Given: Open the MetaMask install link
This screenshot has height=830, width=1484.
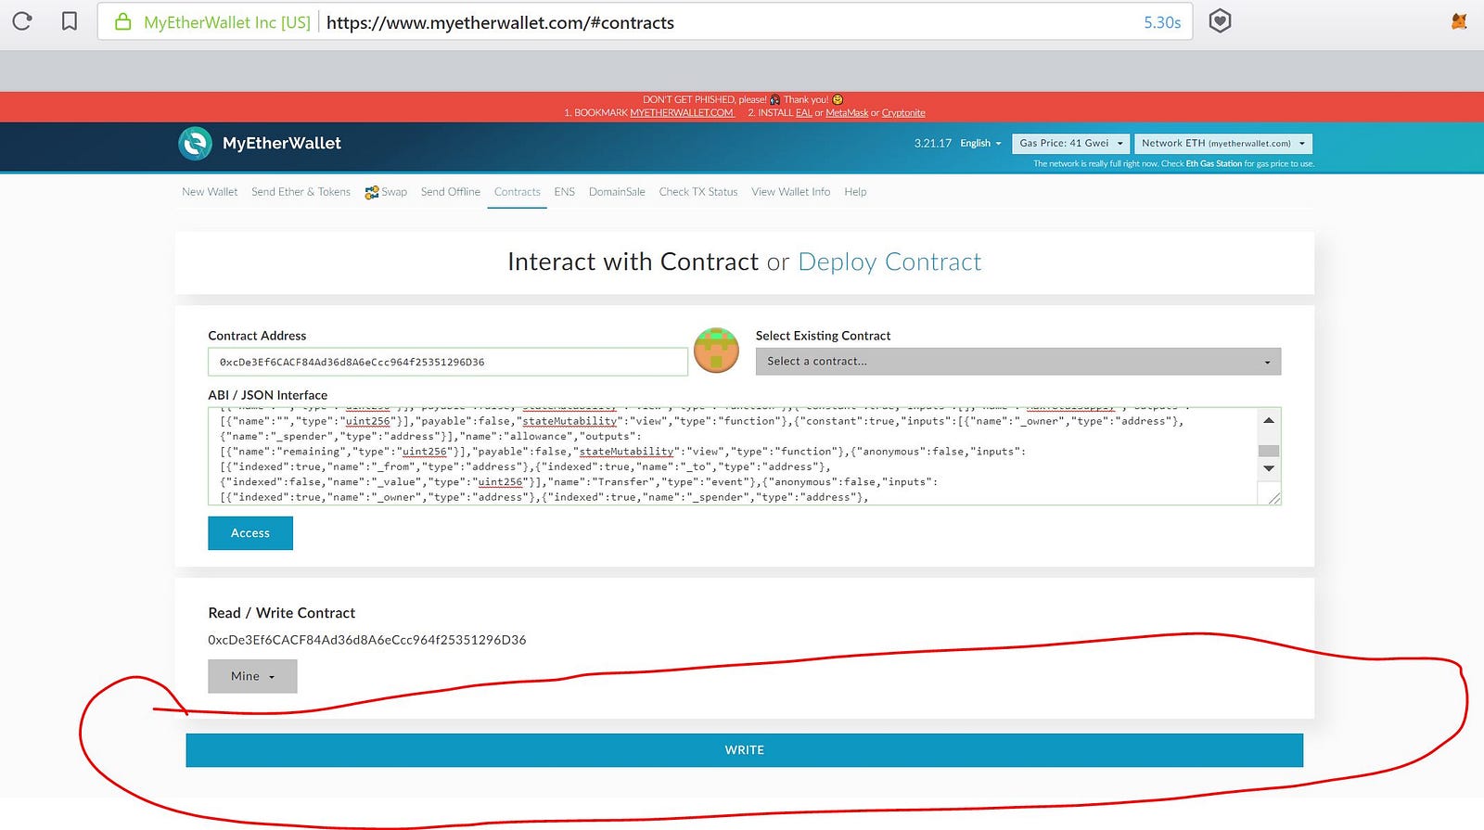Looking at the screenshot, I should click(847, 113).
